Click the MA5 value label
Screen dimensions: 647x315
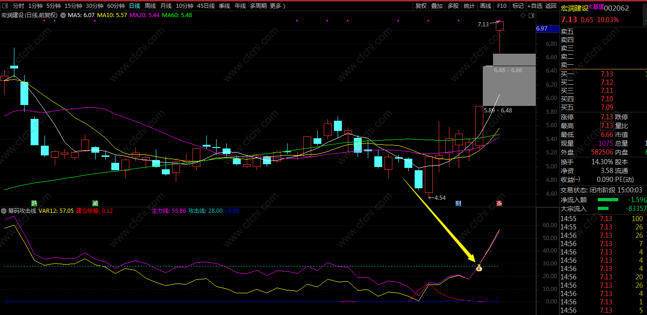click(81, 15)
